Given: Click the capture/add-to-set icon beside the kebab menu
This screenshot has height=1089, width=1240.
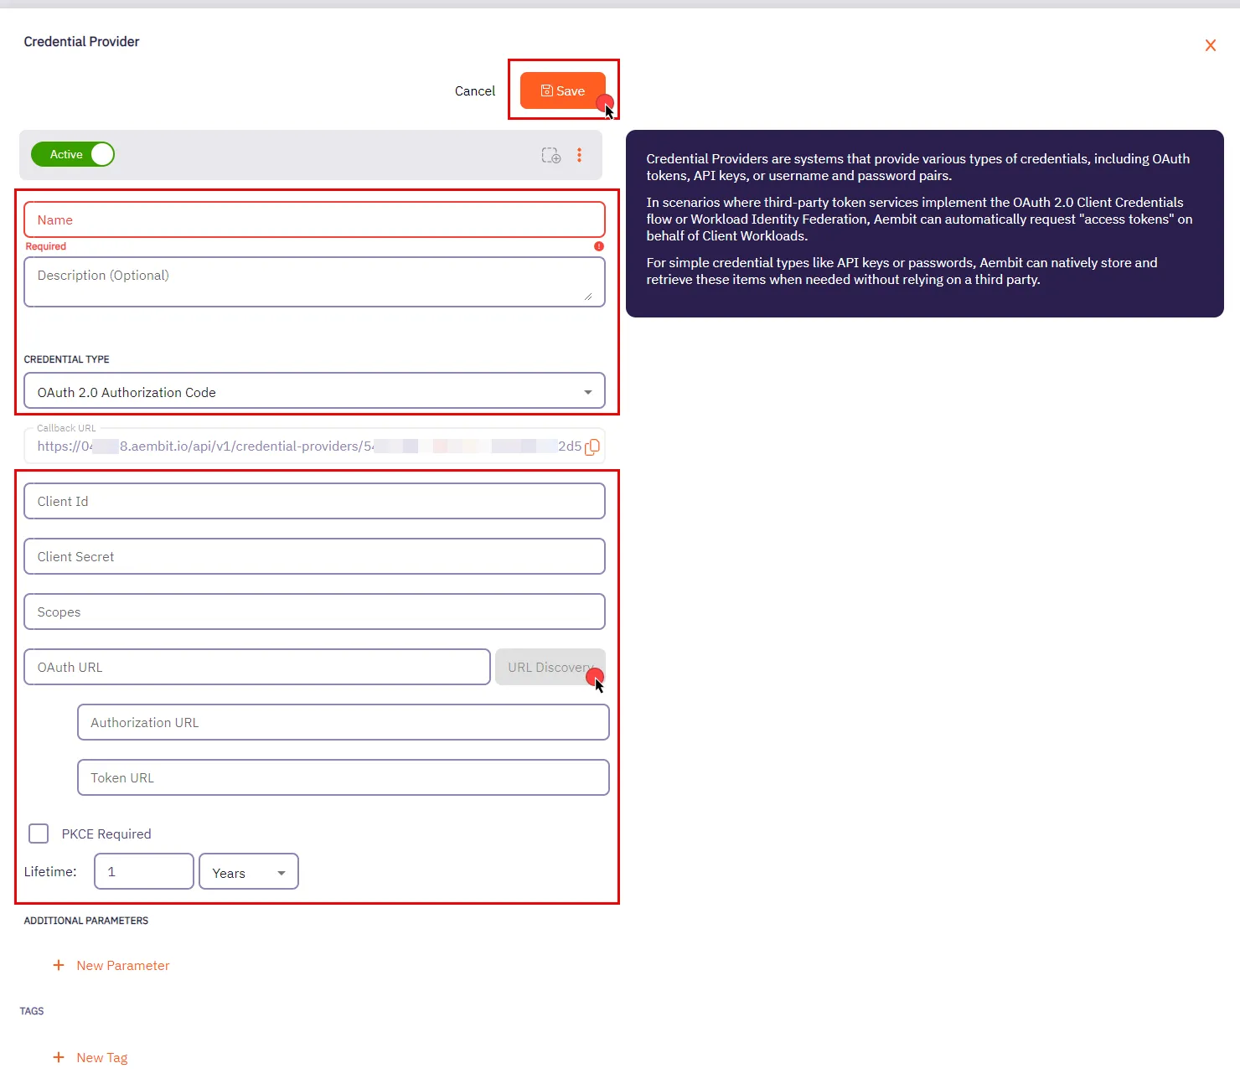Looking at the screenshot, I should [550, 155].
